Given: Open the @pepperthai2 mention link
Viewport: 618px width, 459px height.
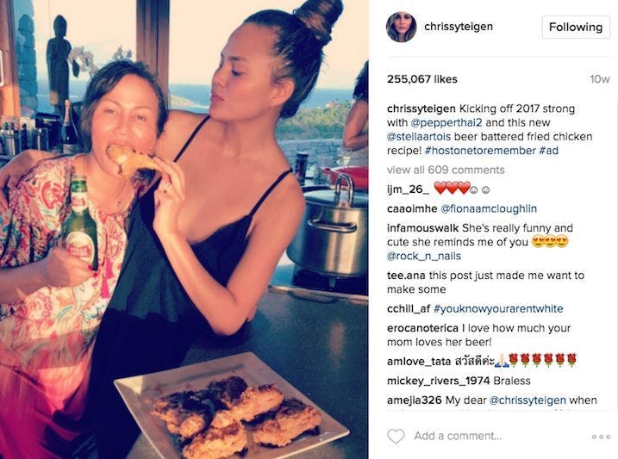Looking at the screenshot, I should (446, 122).
